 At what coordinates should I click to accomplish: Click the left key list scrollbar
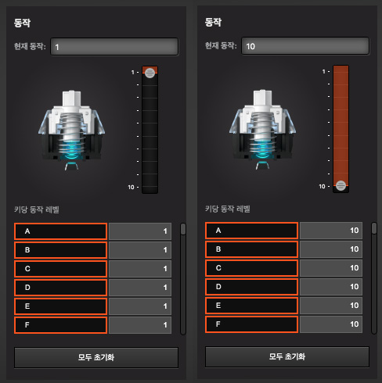[x=183, y=278]
